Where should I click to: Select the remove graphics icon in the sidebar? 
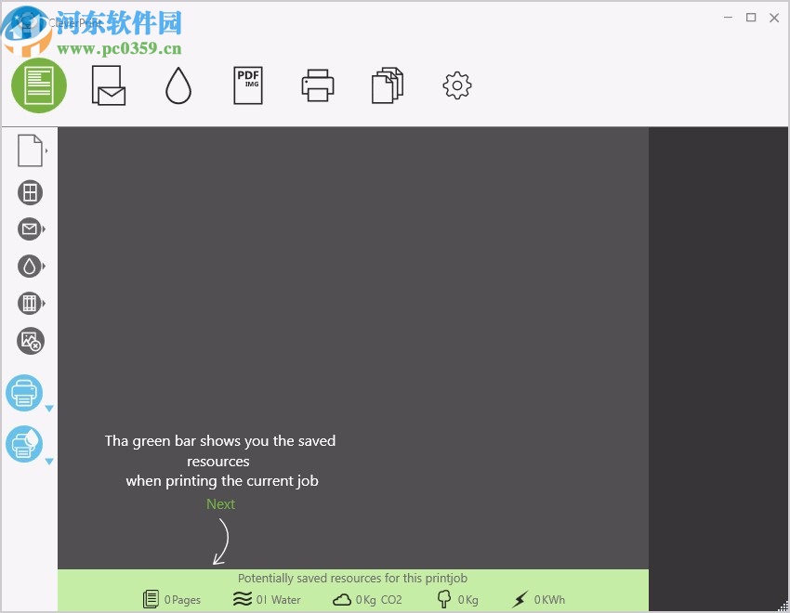coord(31,342)
